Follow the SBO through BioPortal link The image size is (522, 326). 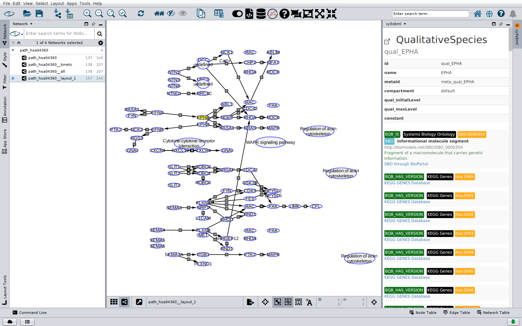(x=406, y=164)
